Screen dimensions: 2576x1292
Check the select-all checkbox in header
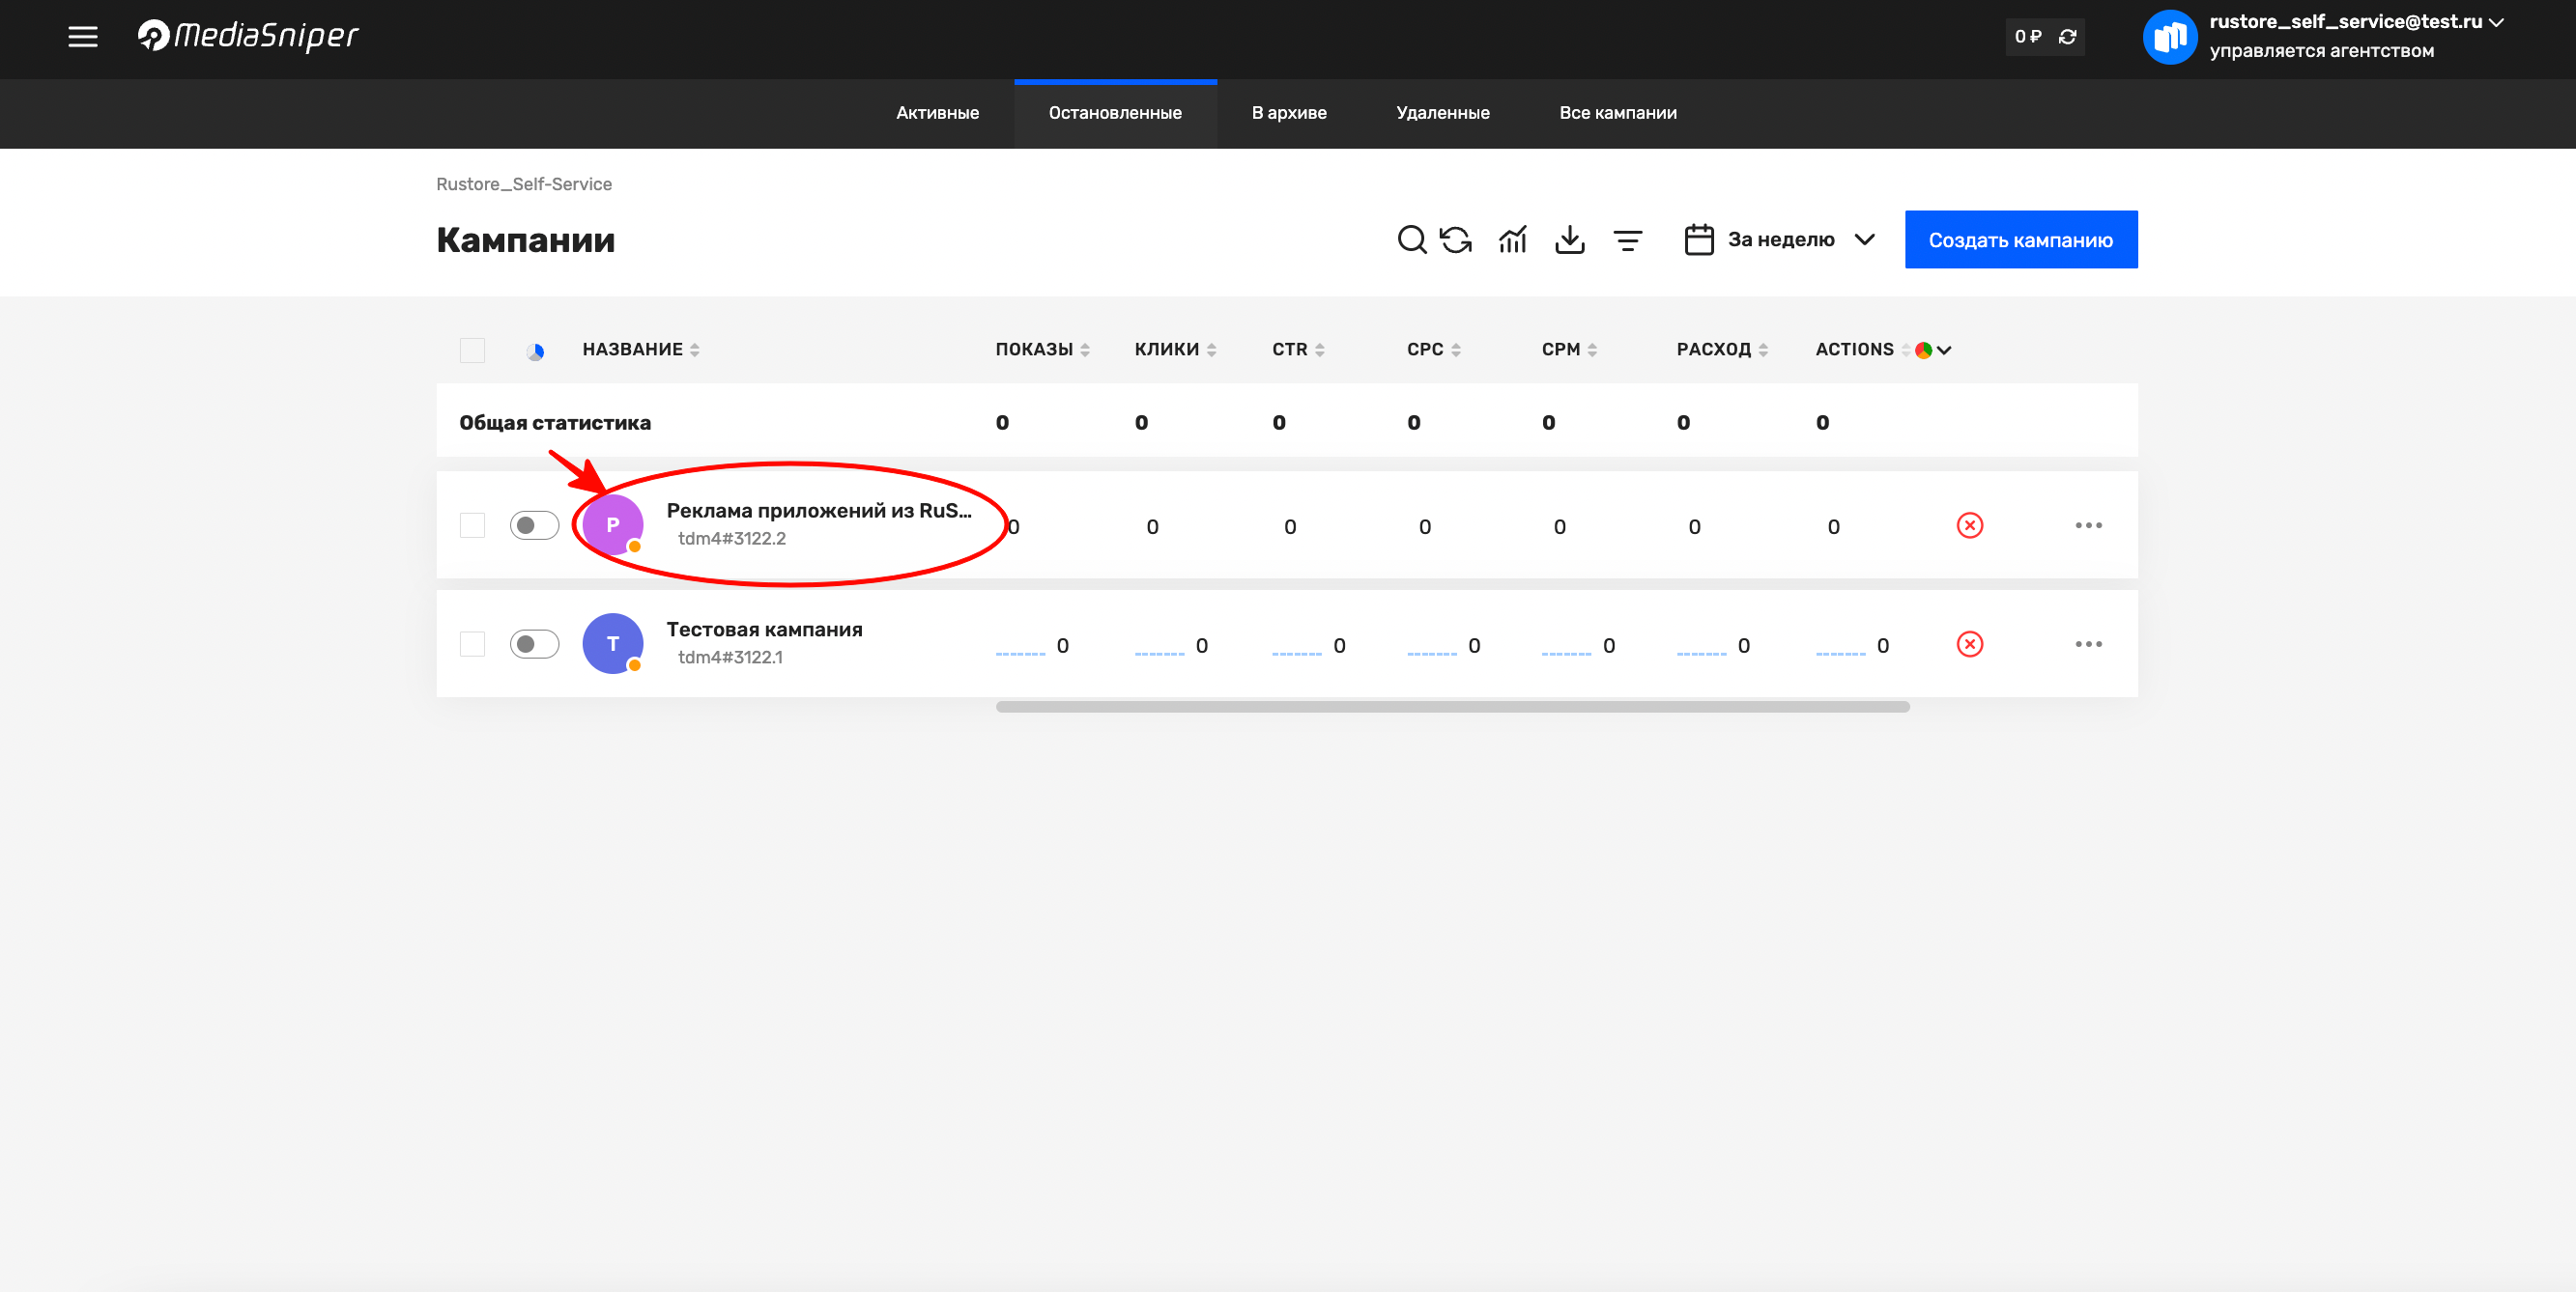point(472,350)
